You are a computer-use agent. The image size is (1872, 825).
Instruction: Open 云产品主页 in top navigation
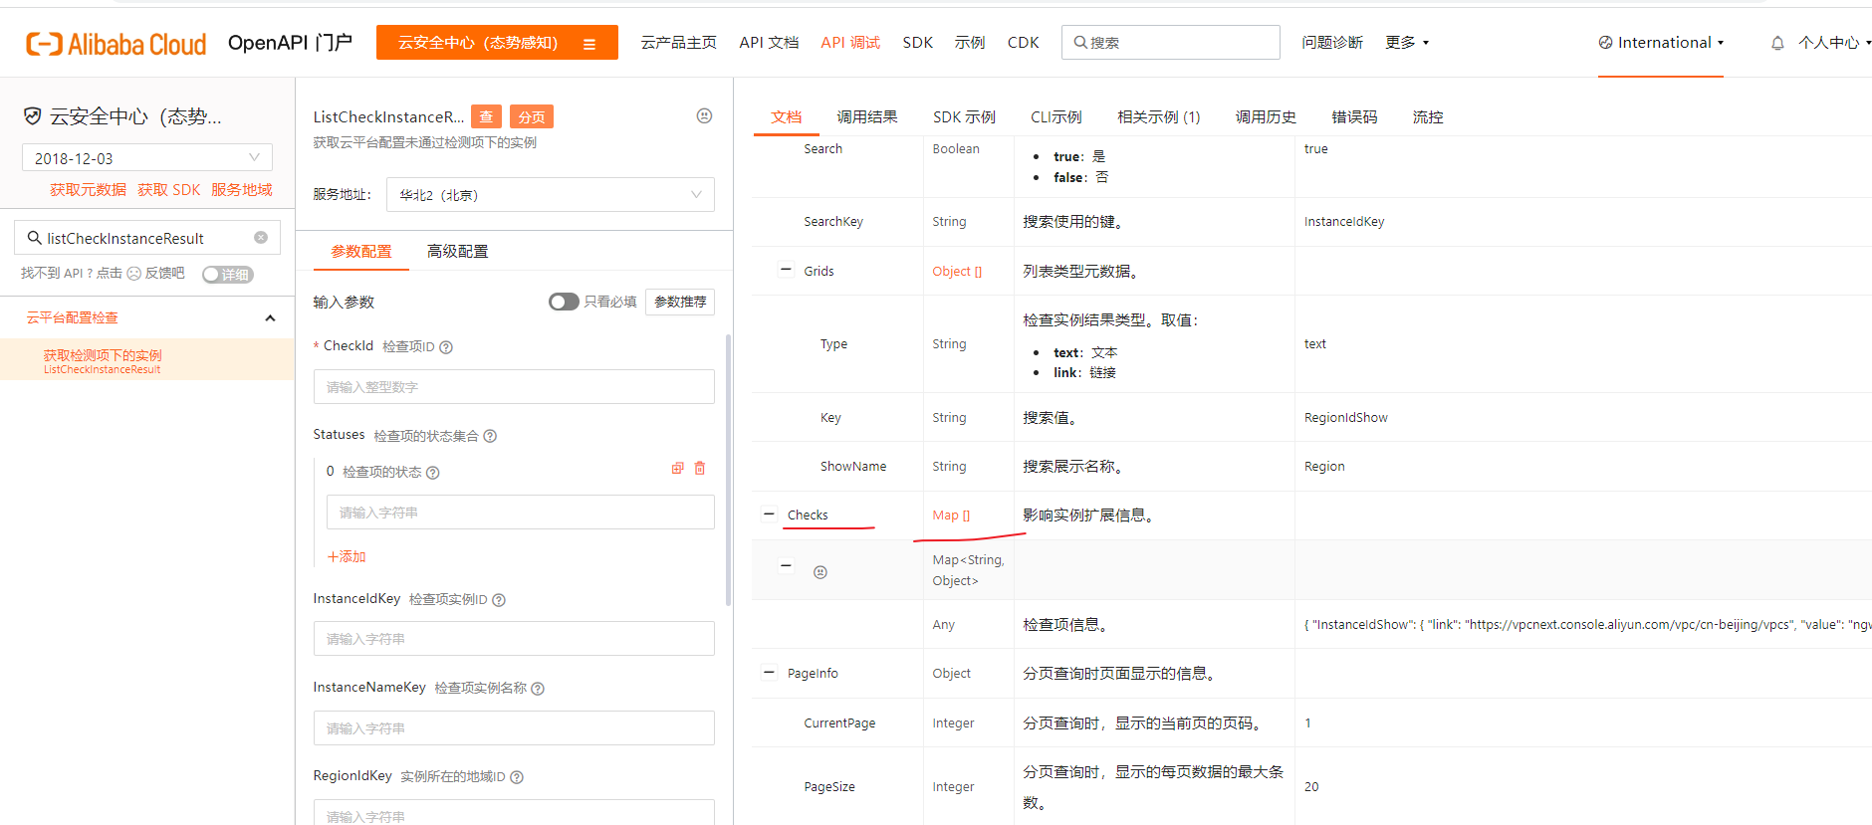click(x=679, y=43)
